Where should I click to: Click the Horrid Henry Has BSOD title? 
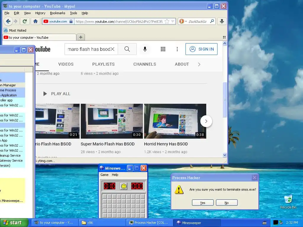pyautogui.click(x=166, y=144)
